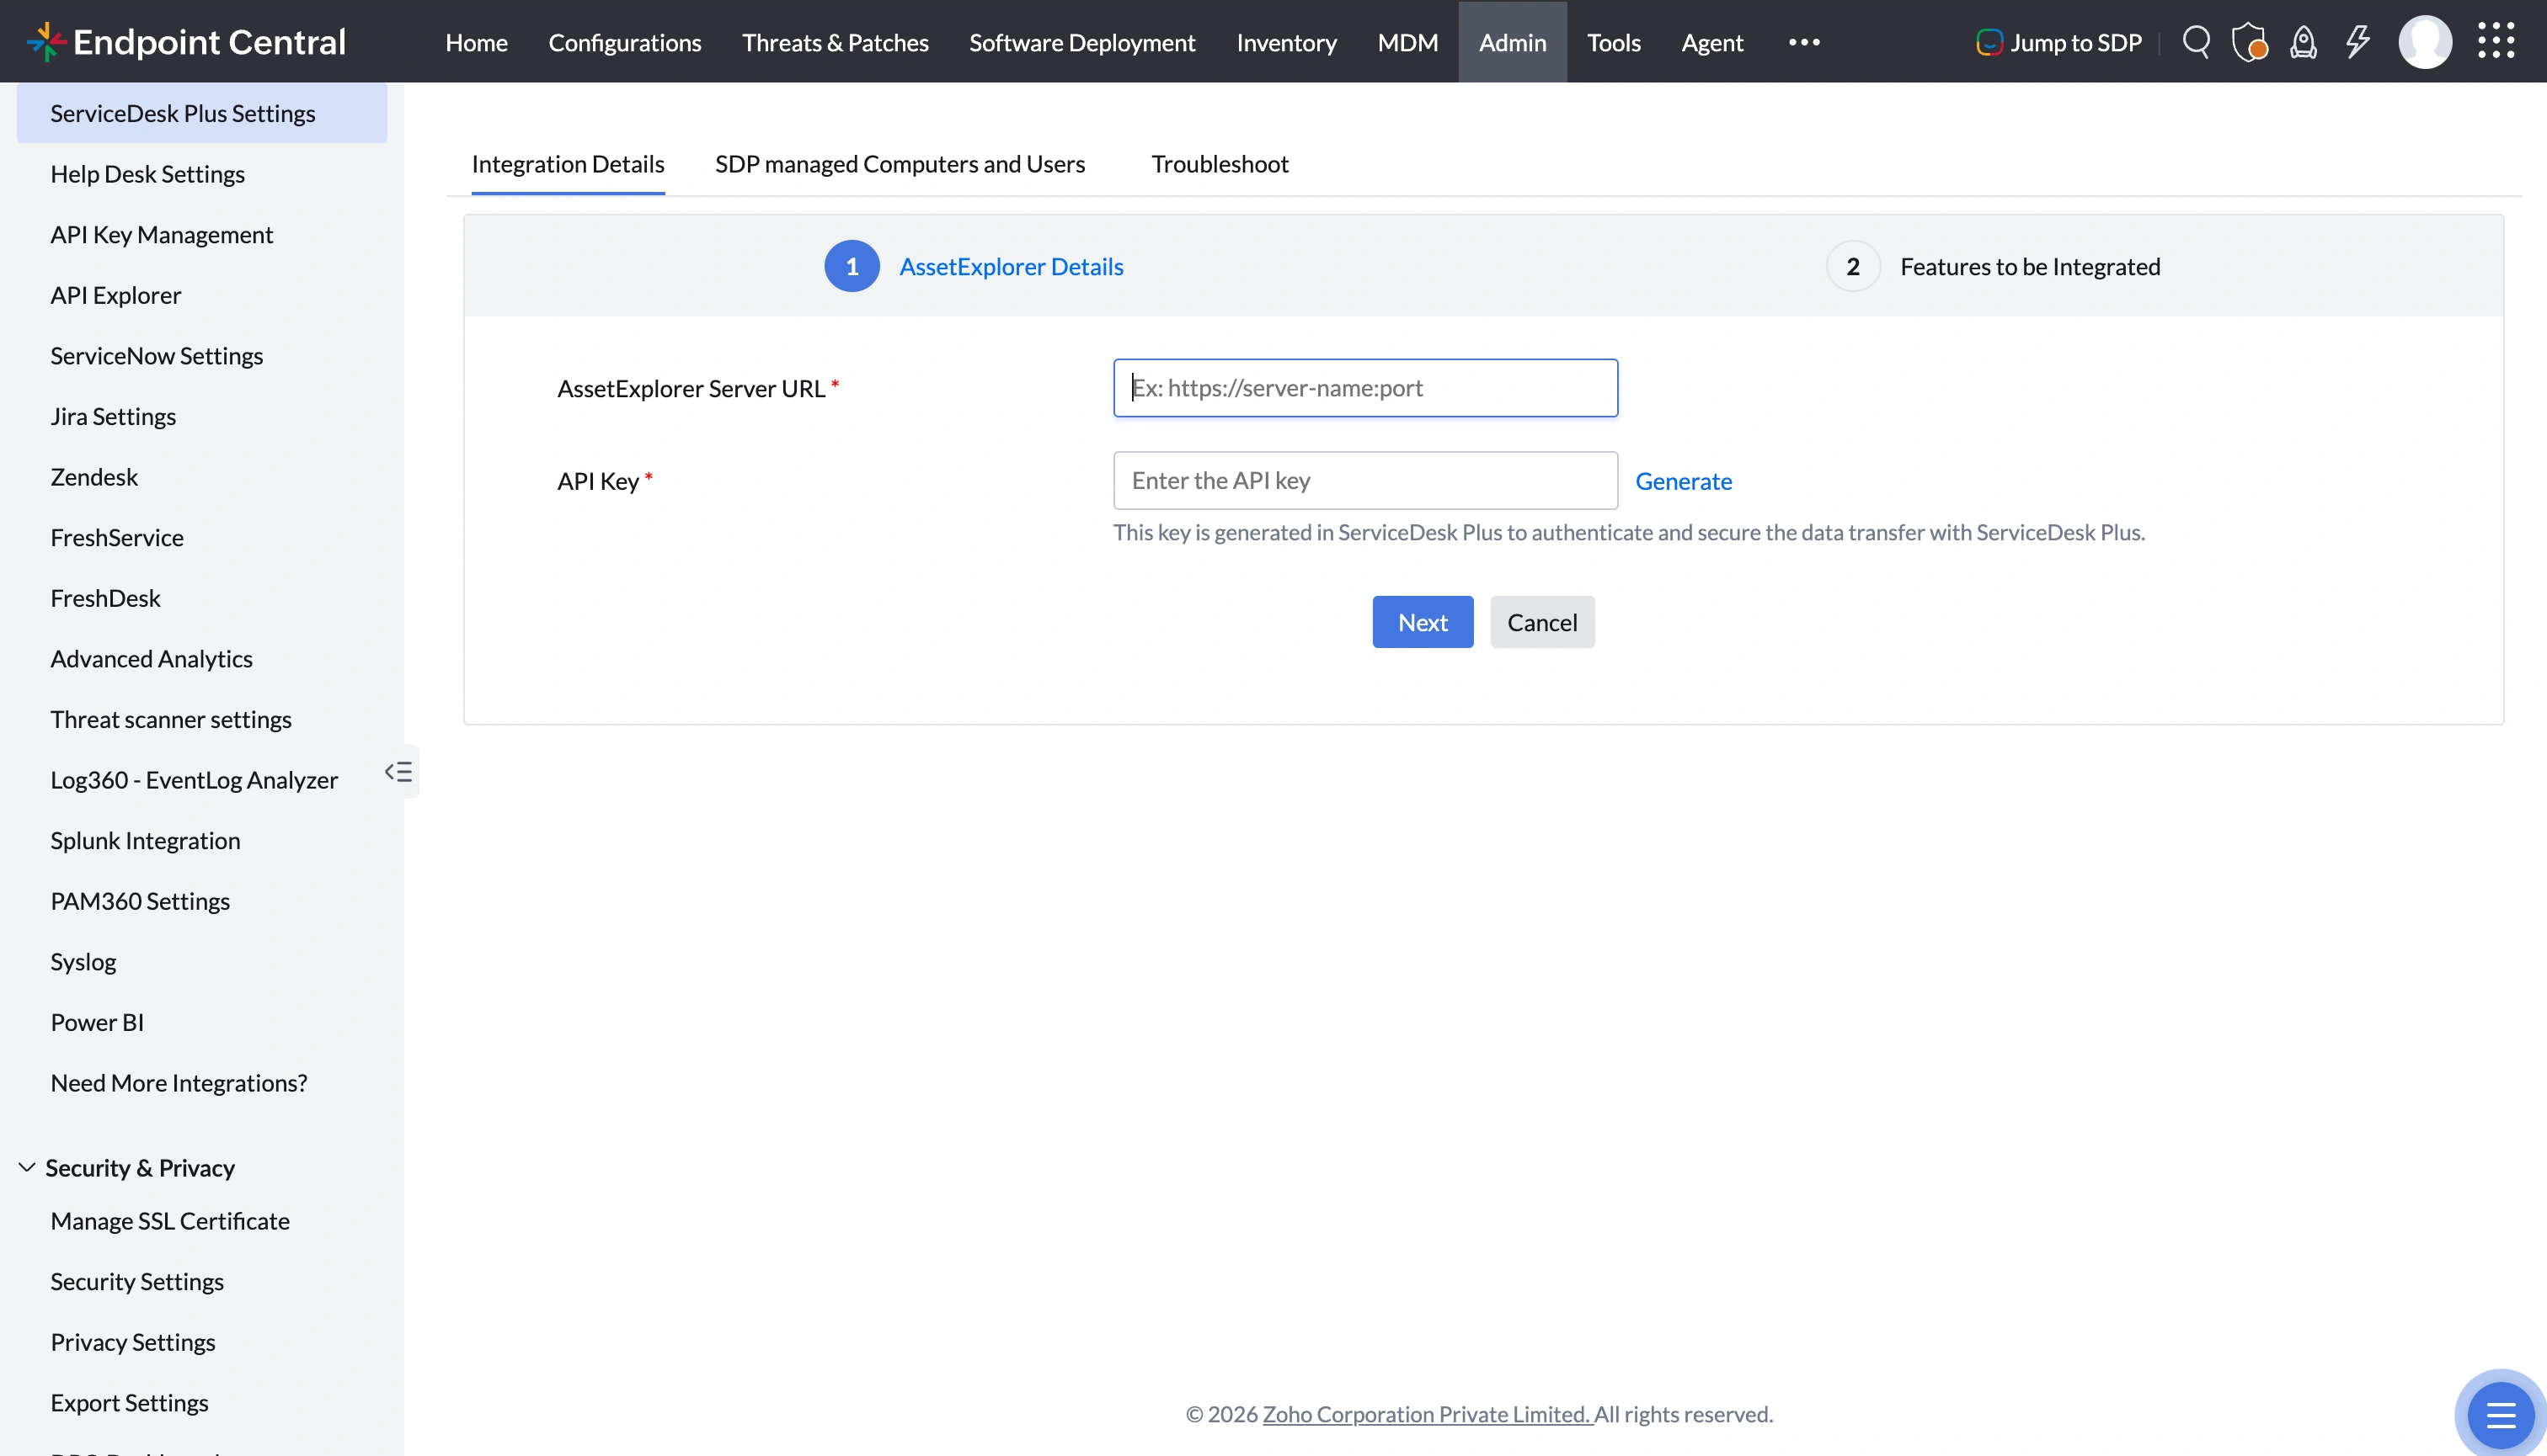Open the more menu ellipsis
This screenshot has width=2547, height=1456.
[1803, 42]
